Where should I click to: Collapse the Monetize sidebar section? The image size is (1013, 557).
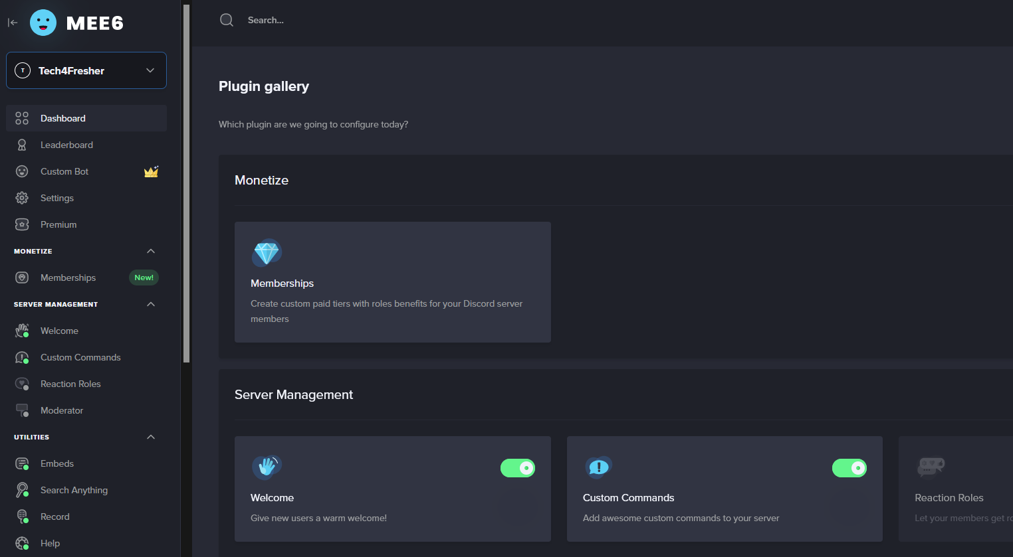151,251
